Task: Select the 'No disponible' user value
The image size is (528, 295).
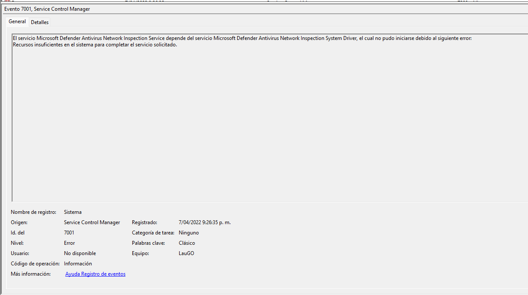Action: [x=80, y=253]
